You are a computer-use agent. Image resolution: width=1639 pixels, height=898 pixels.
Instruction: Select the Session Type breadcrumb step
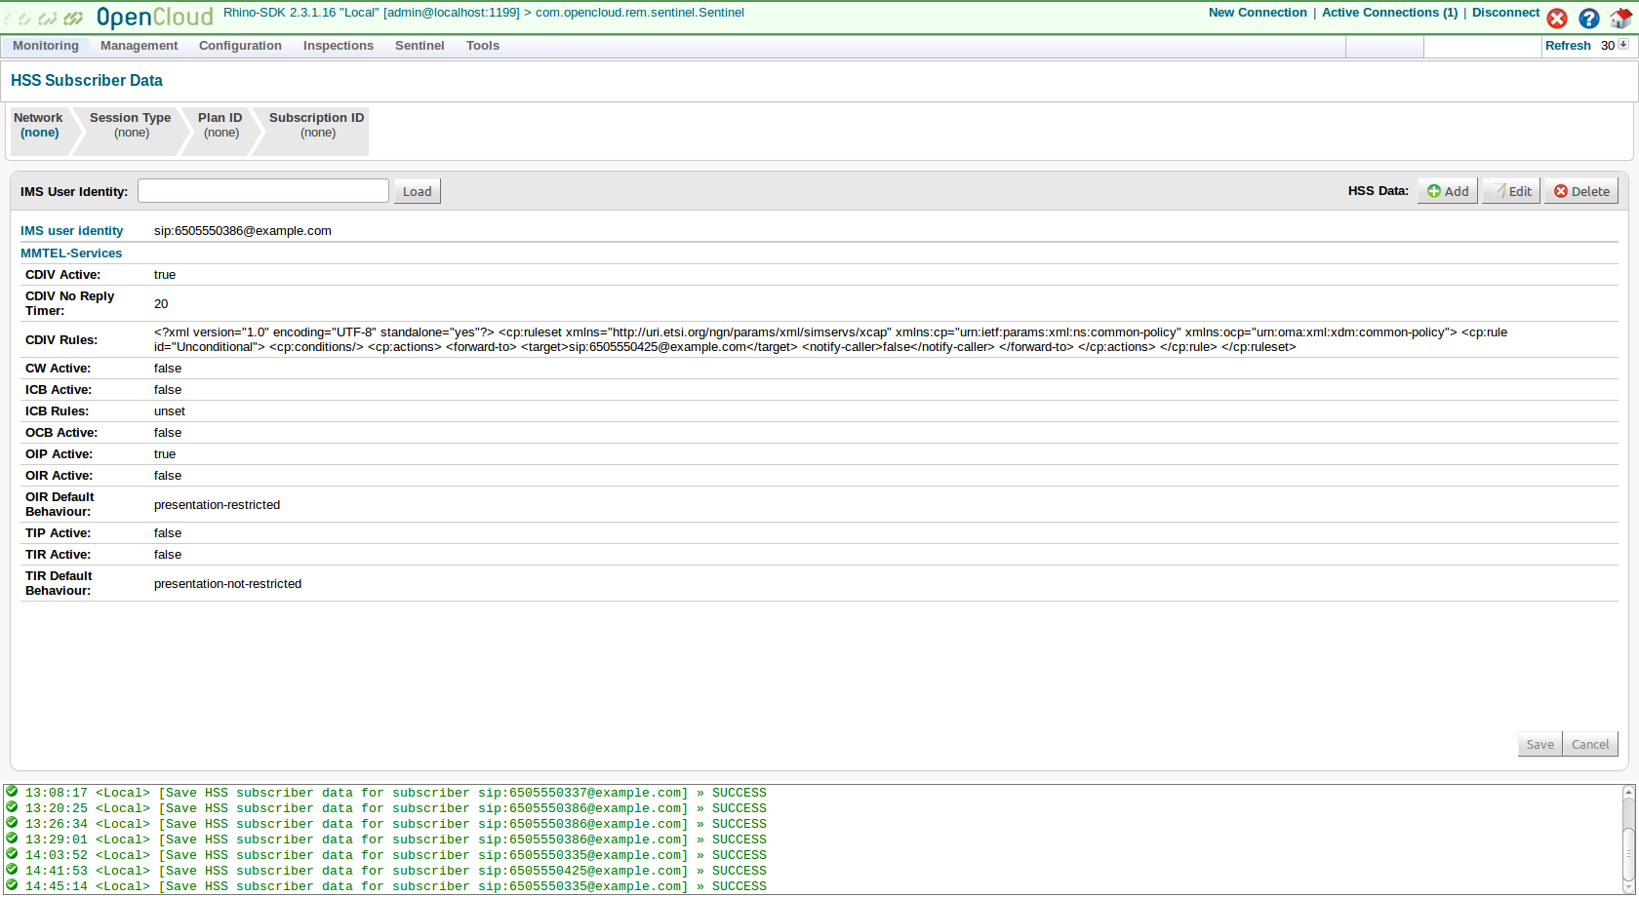tap(131, 126)
